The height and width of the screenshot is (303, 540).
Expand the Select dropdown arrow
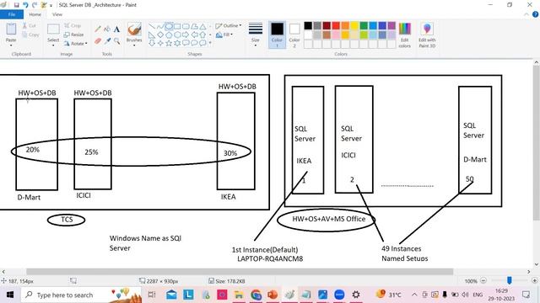click(53, 45)
